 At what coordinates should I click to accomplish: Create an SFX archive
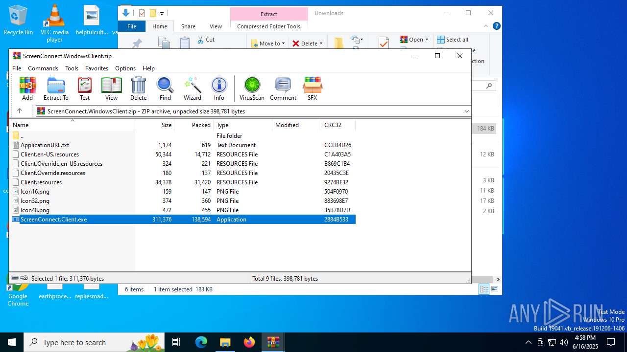312,89
